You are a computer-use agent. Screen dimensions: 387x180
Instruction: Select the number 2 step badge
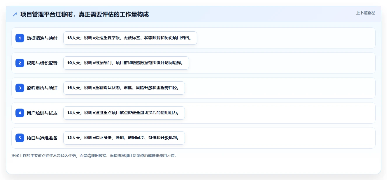(20, 63)
